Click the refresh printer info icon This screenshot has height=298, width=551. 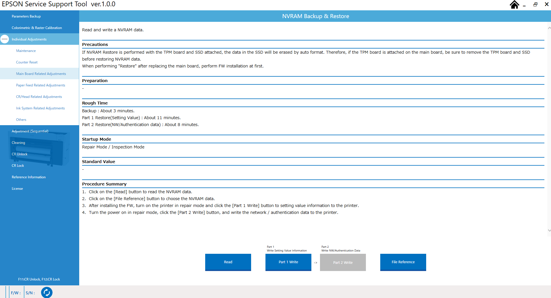coord(47,293)
